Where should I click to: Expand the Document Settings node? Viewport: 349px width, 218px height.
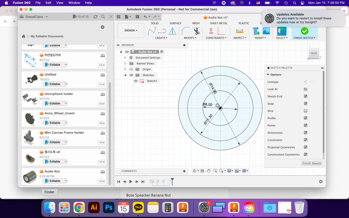[x=125, y=58]
